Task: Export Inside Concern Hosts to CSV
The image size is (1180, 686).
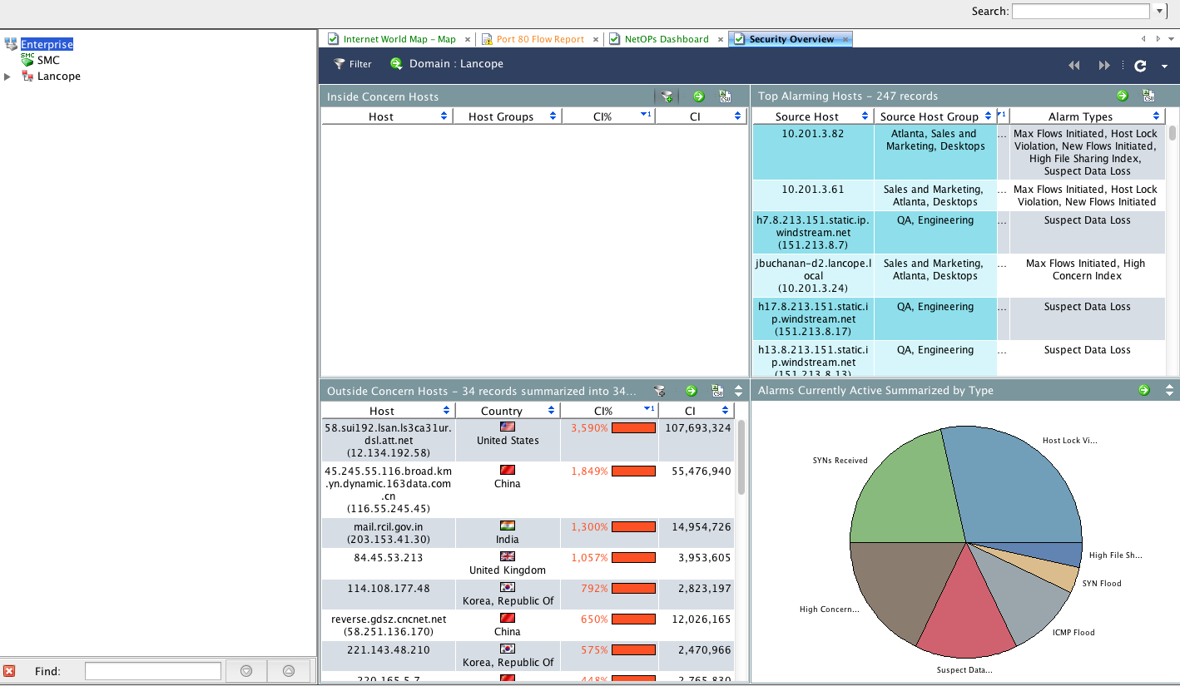Action: point(724,96)
